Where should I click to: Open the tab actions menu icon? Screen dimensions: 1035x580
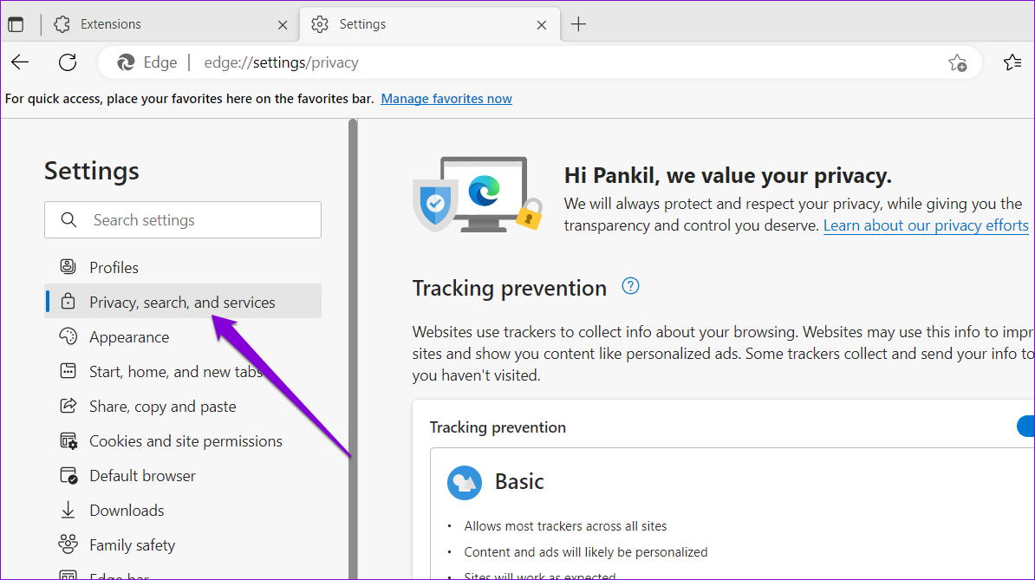coord(16,24)
